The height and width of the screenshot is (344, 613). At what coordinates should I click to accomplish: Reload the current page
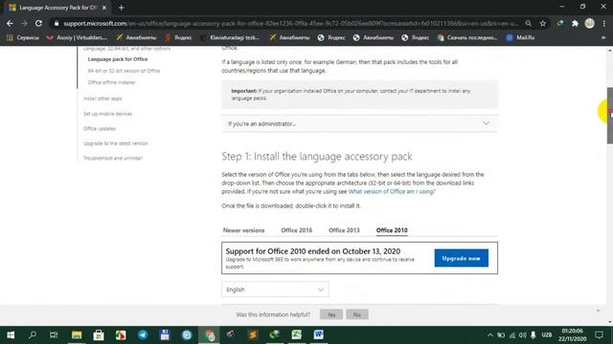tap(38, 23)
